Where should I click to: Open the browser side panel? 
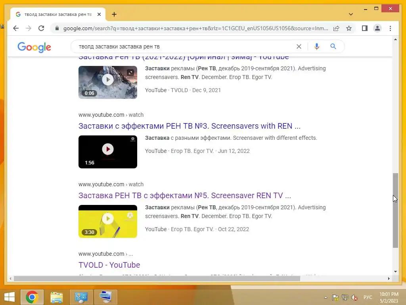pyautogui.click(x=365, y=28)
